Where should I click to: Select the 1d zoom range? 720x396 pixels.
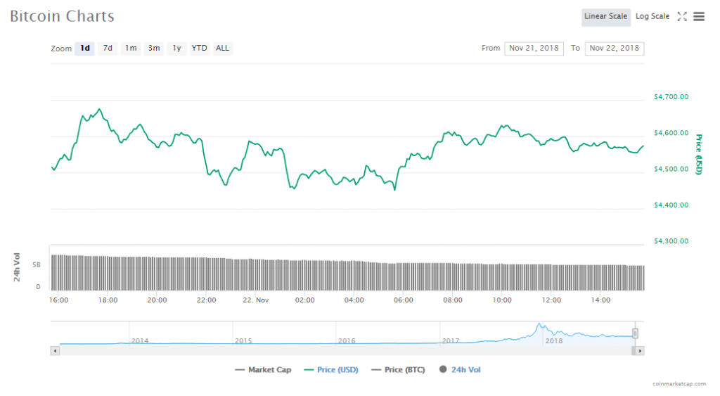tap(85, 49)
